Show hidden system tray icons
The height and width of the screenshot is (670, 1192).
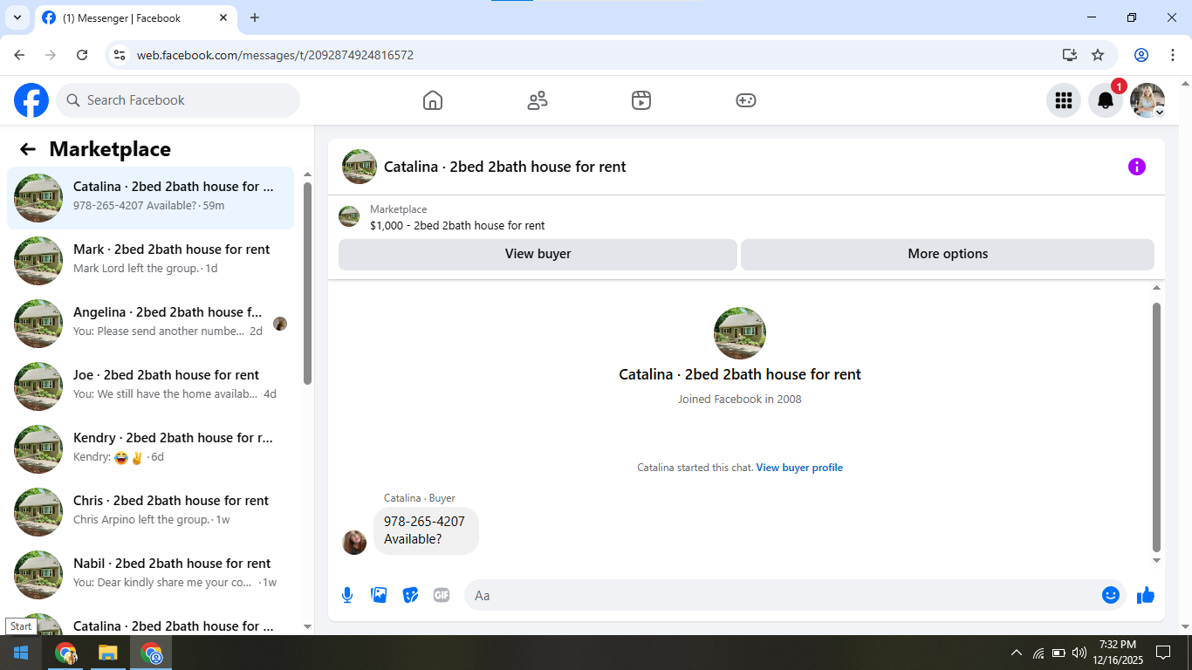(x=1016, y=653)
